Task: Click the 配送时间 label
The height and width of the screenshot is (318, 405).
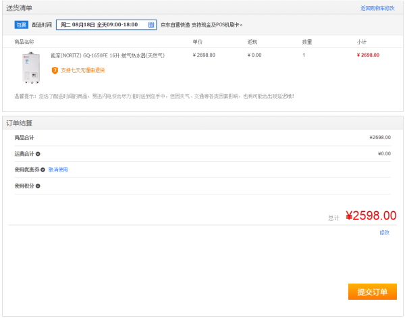Action: pos(42,25)
